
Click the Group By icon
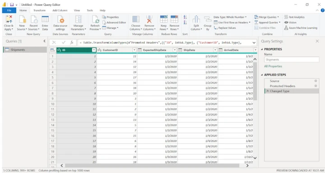(x=208, y=19)
